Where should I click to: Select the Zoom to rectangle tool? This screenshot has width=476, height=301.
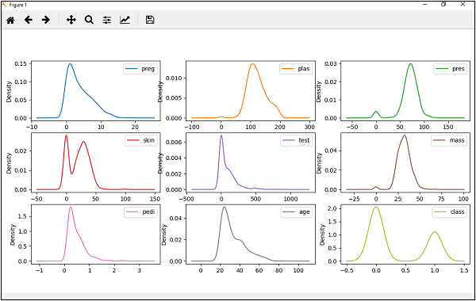pyautogui.click(x=89, y=20)
